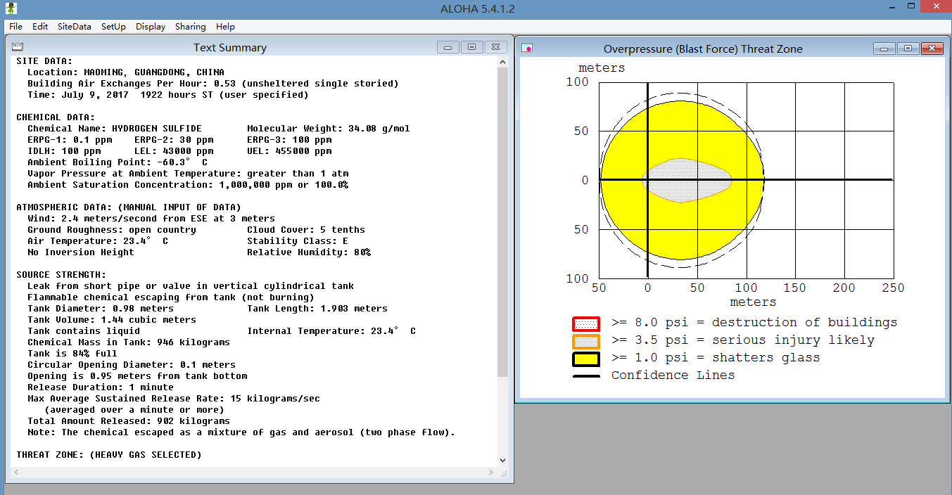Minimize the Text Summary window

pos(448,47)
